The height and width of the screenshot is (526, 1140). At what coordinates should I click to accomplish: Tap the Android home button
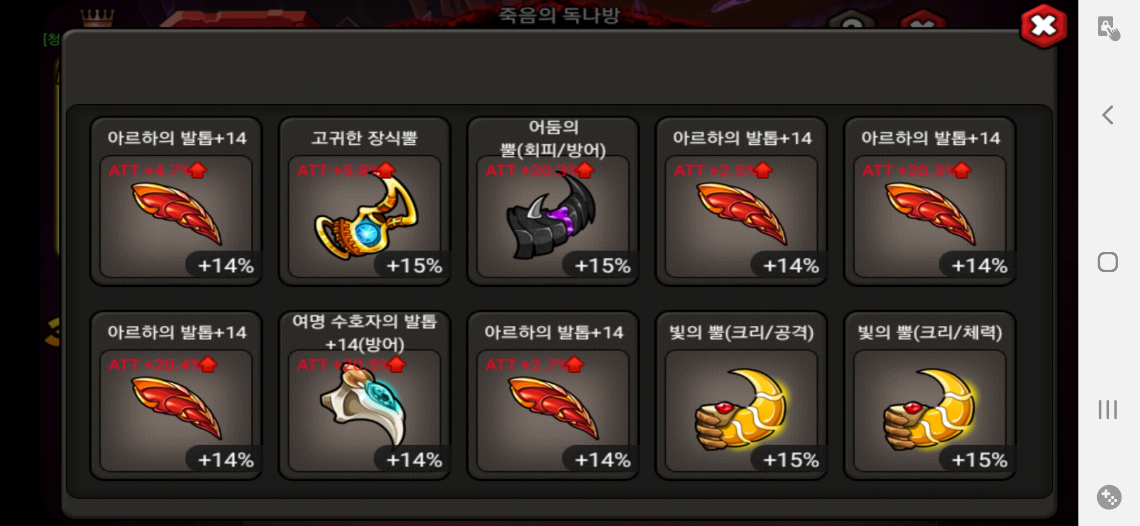[x=1108, y=262]
